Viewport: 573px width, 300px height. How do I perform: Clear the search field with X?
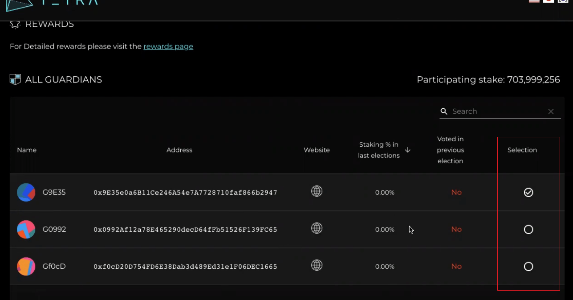pyautogui.click(x=551, y=111)
